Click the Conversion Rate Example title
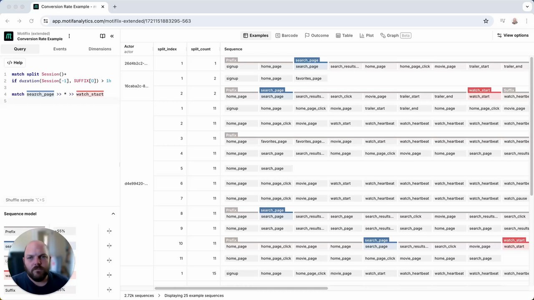The width and height of the screenshot is (534, 300). [x=40, y=39]
